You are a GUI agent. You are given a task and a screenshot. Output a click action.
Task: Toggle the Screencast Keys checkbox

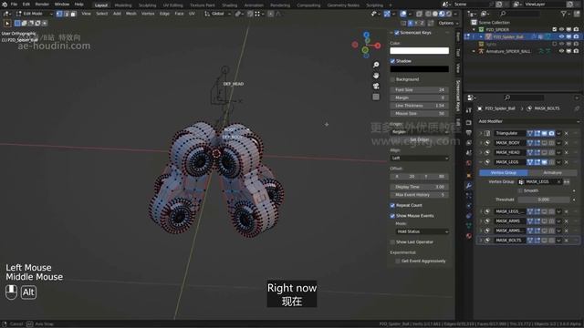(397, 33)
